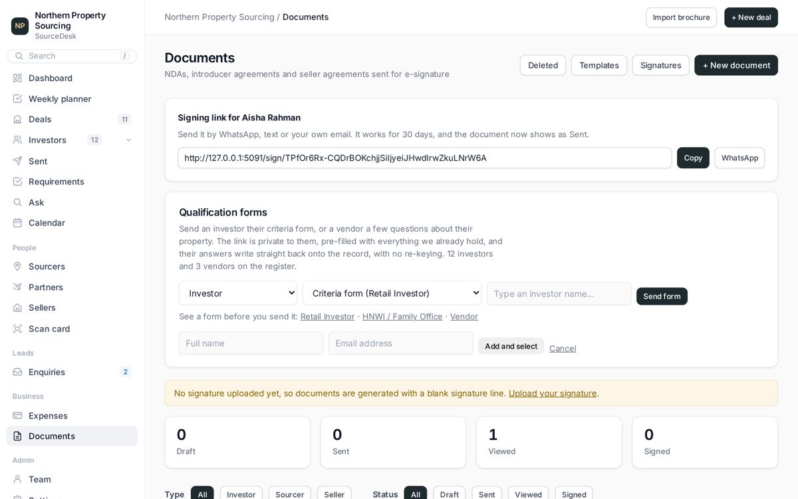
Task: Click Upload your signature link
Action: pos(553,393)
